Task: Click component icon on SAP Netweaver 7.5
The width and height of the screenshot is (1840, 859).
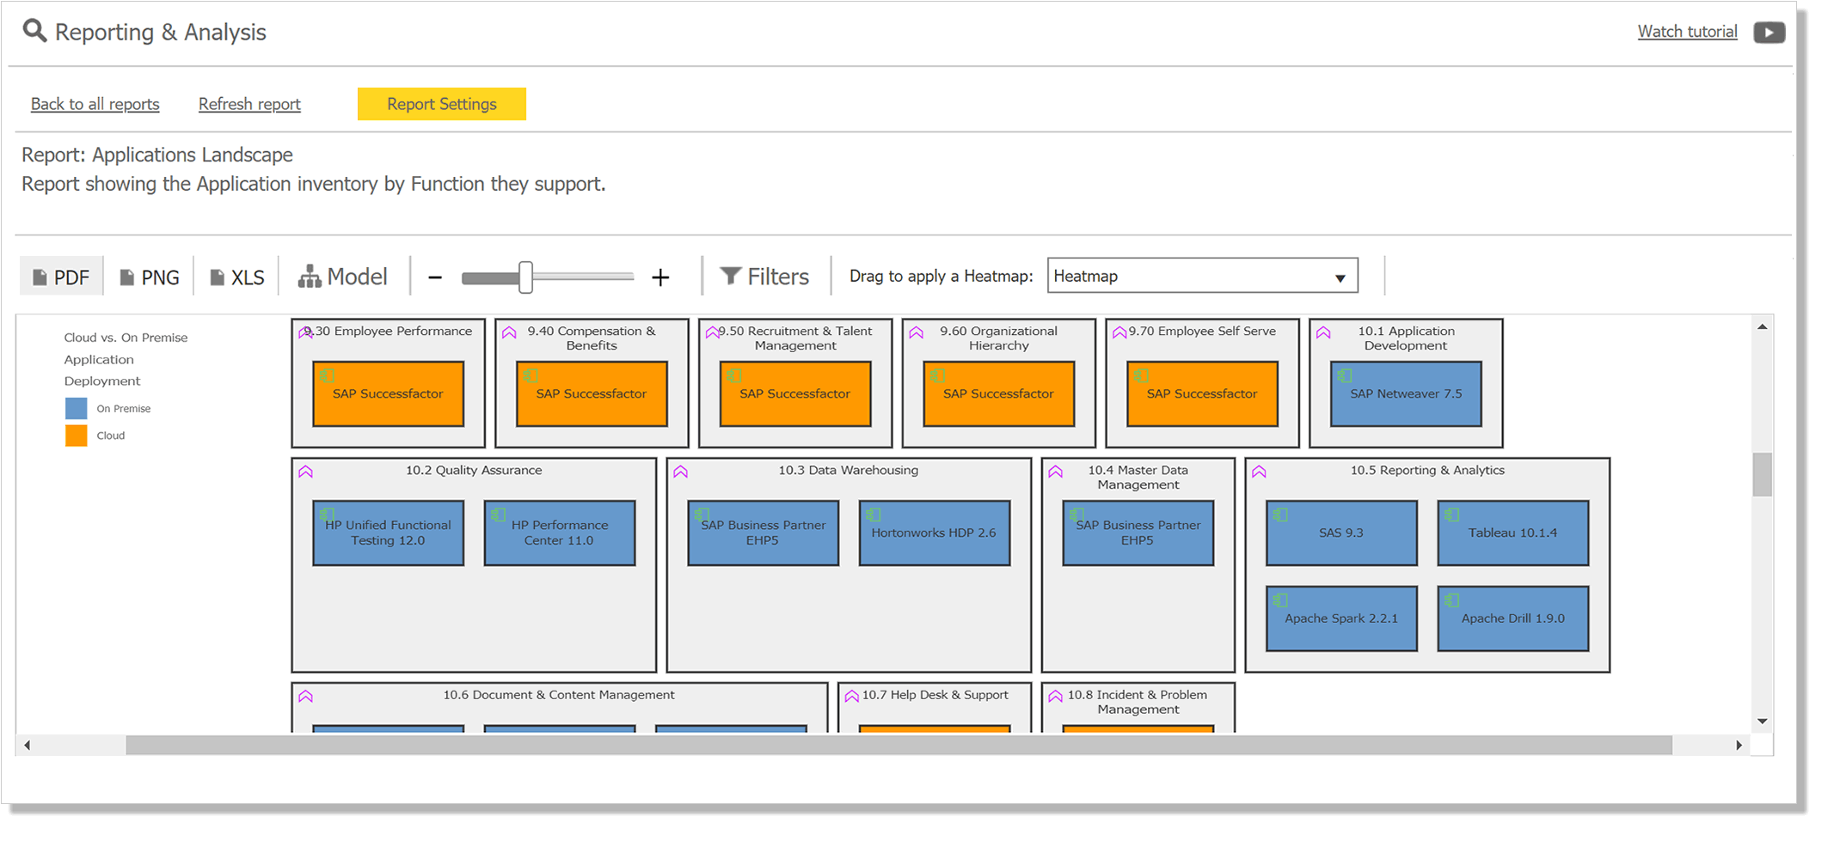Action: tap(1344, 375)
